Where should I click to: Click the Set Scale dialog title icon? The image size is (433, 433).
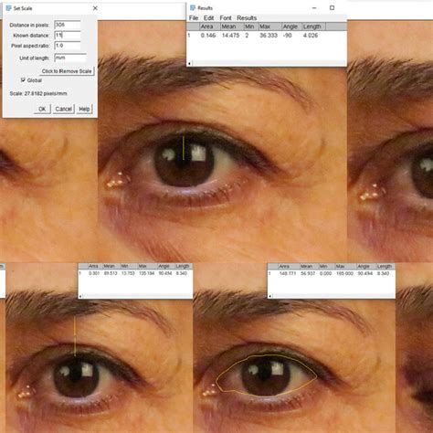pos(8,8)
